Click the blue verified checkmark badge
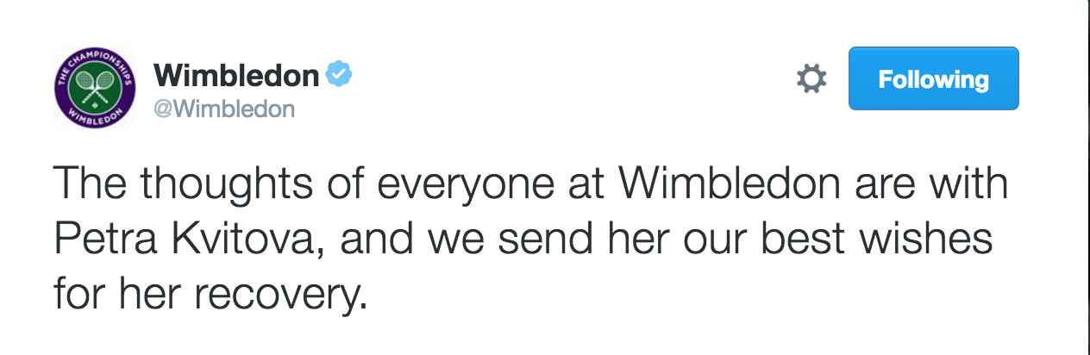The height and width of the screenshot is (355, 1090). point(339,76)
